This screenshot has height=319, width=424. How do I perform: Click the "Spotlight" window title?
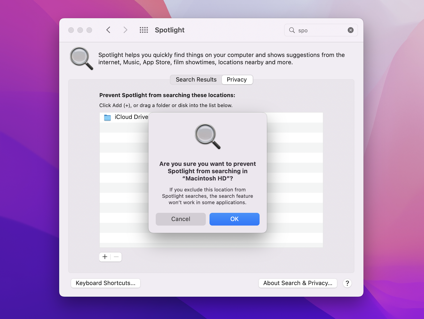[x=170, y=30]
